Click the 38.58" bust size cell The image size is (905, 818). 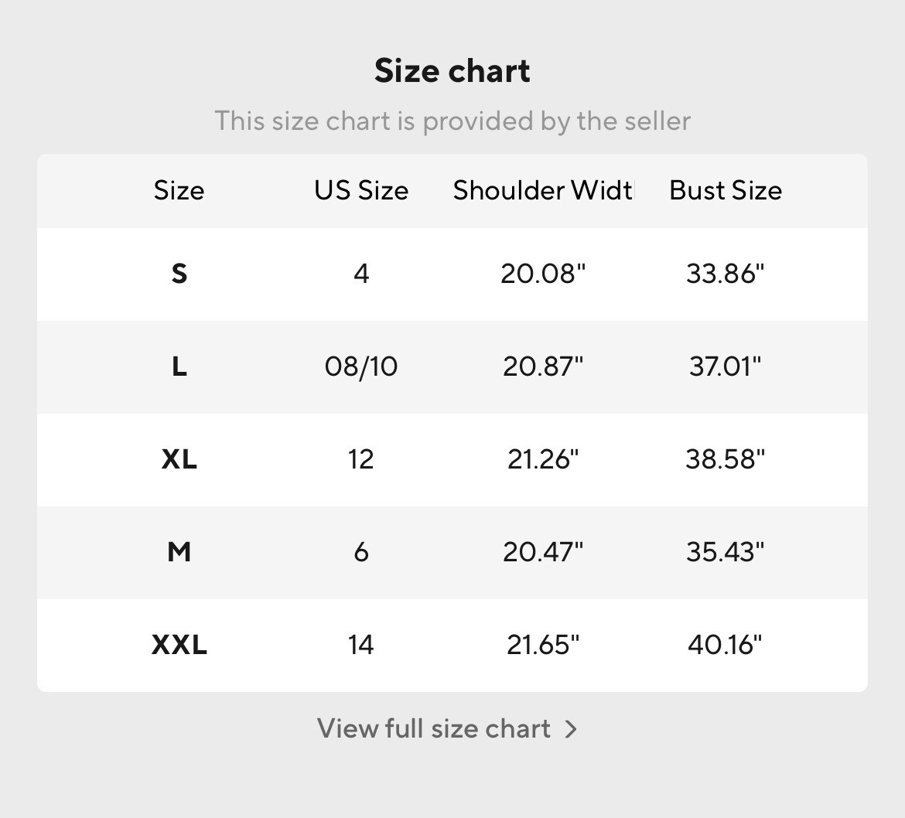point(726,459)
